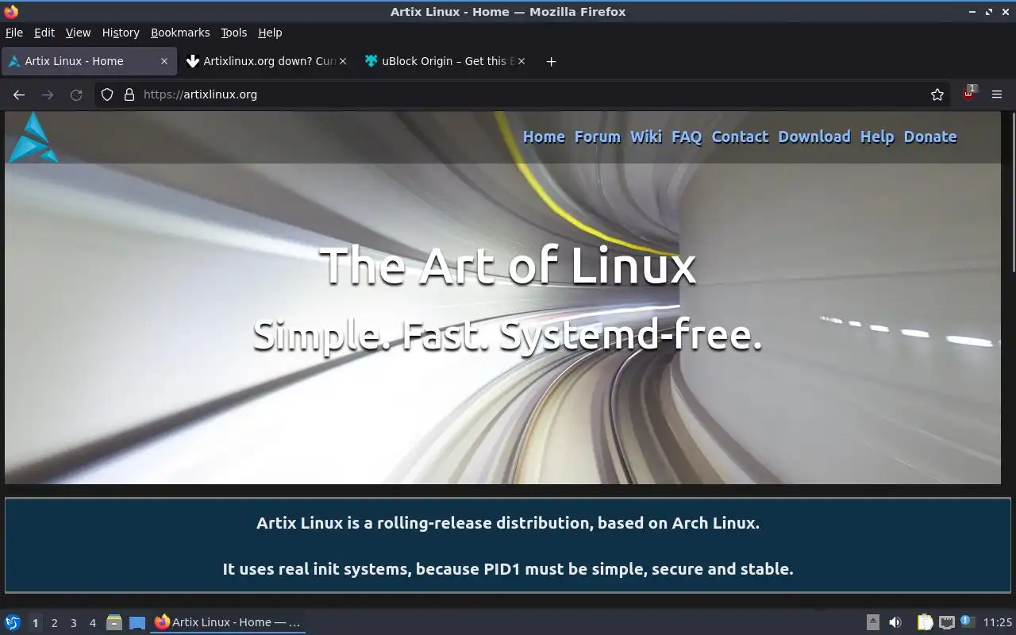Screen dimensions: 1016x635
Task: Open the Wiki link
Action: tap(646, 137)
